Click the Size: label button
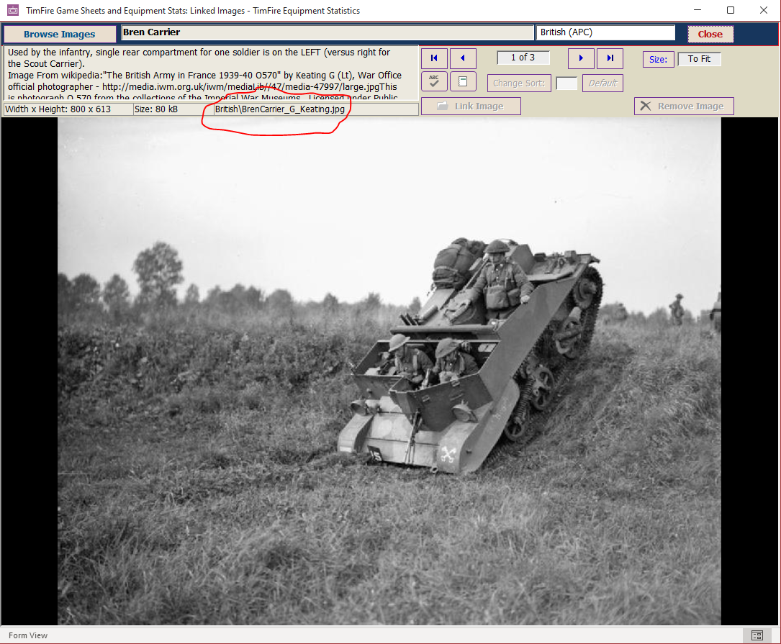 point(658,59)
